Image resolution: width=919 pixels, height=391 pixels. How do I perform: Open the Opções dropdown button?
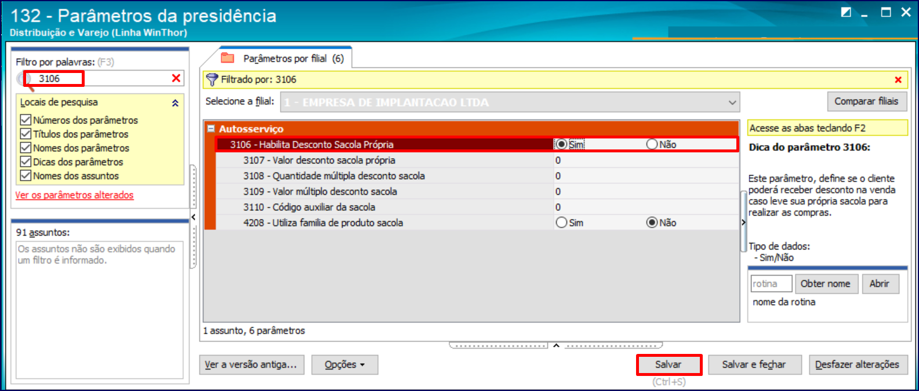(x=344, y=364)
